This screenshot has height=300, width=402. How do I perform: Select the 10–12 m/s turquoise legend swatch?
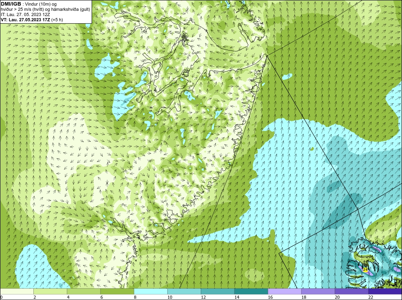184,291
